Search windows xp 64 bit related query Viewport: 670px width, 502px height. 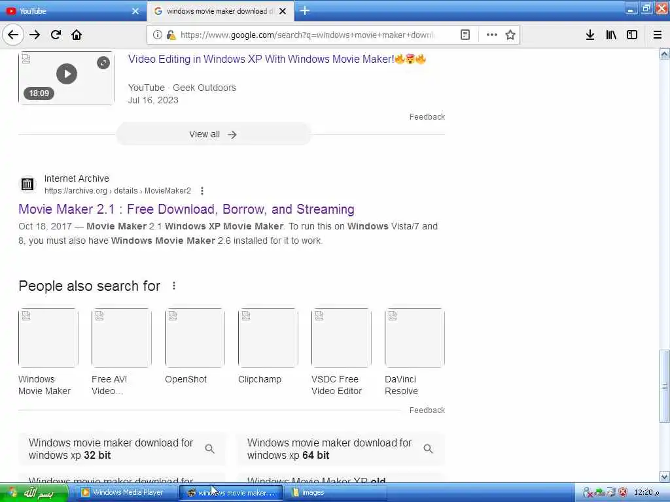(x=340, y=449)
